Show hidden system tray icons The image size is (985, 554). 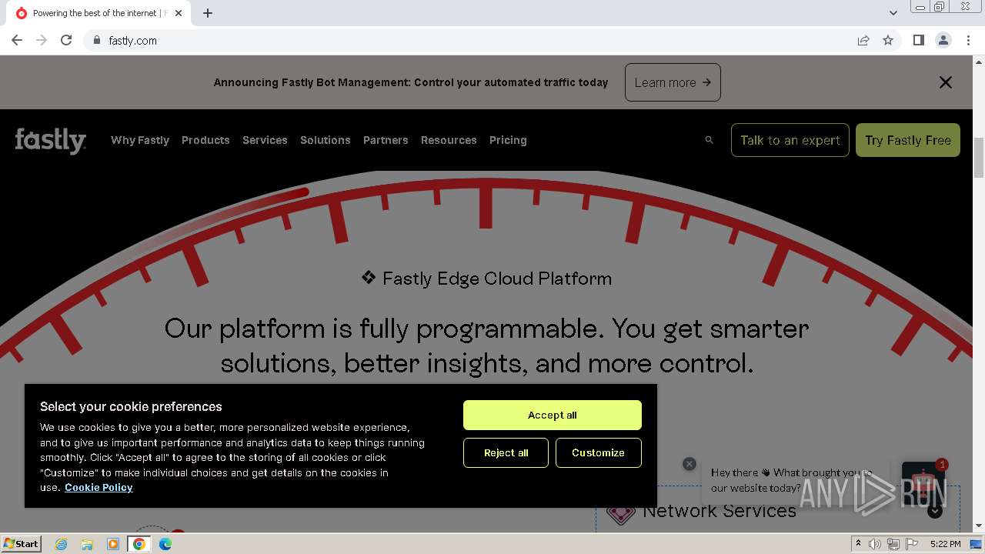coord(858,544)
